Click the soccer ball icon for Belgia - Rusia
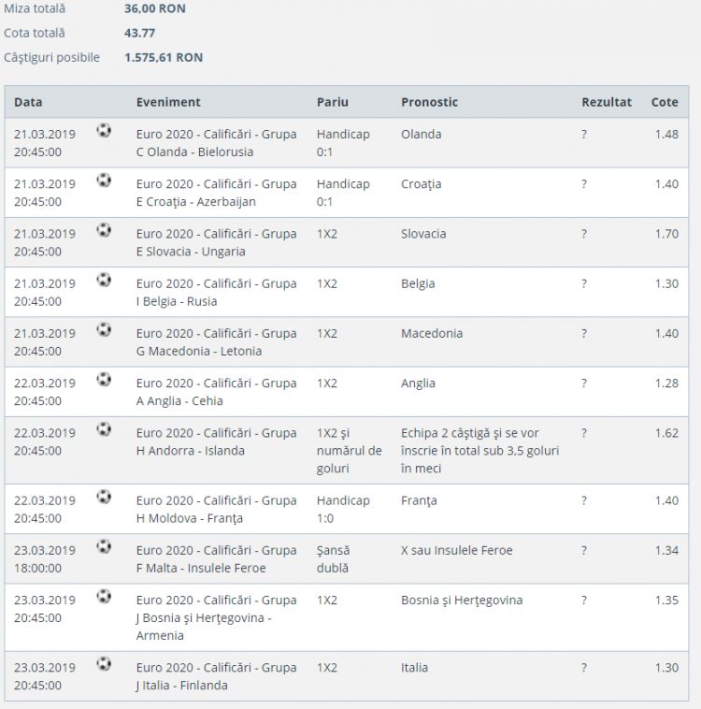Screen dimensions: 701x709 (104, 280)
